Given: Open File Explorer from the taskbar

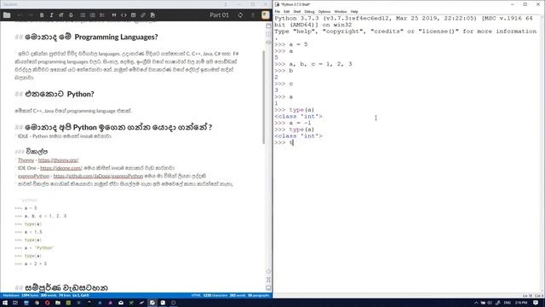Looking at the screenshot, I should tap(58, 303).
